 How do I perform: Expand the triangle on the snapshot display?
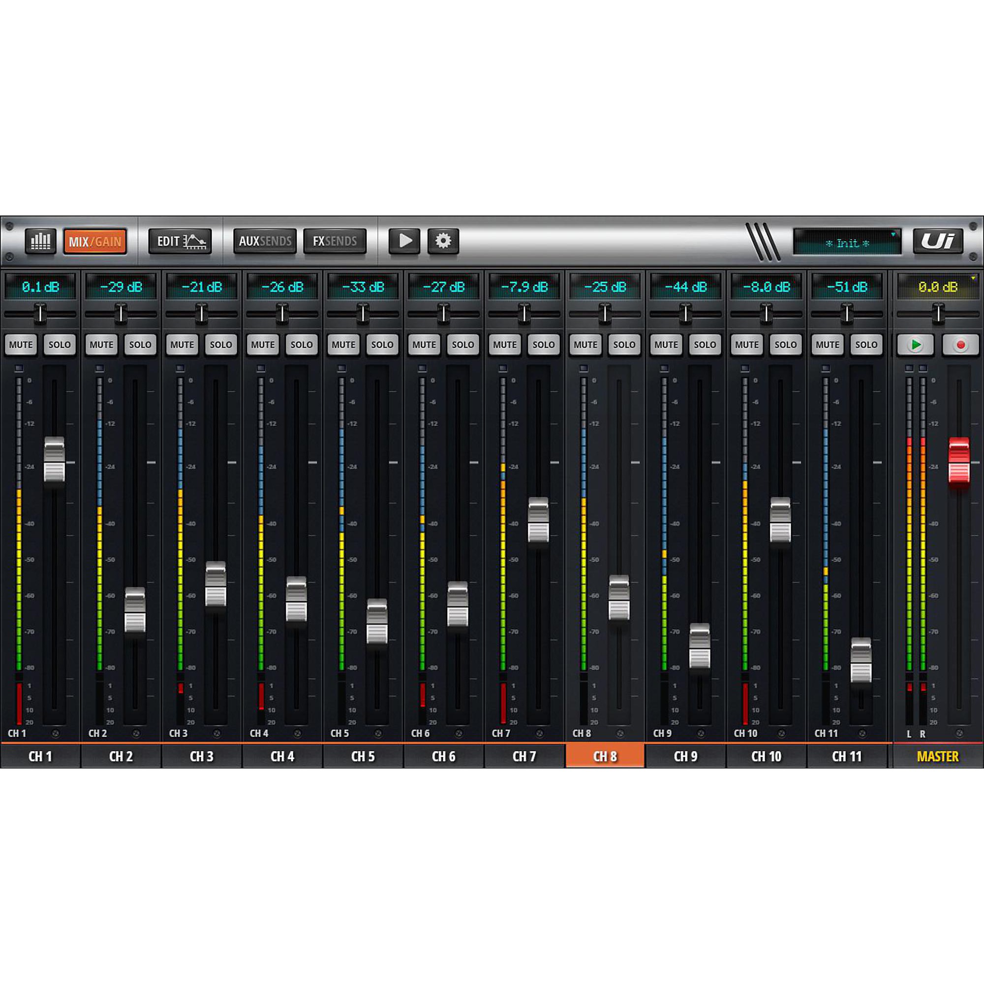click(x=893, y=235)
